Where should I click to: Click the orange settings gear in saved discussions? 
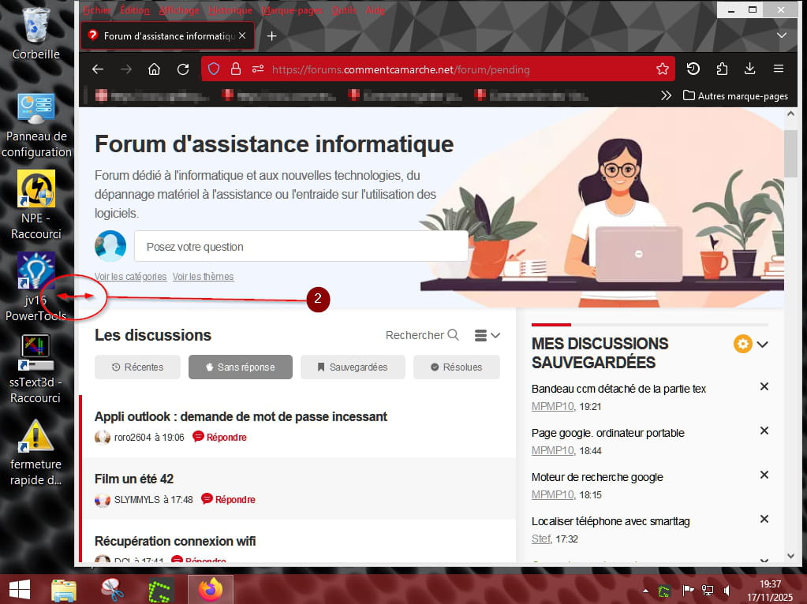pos(742,344)
